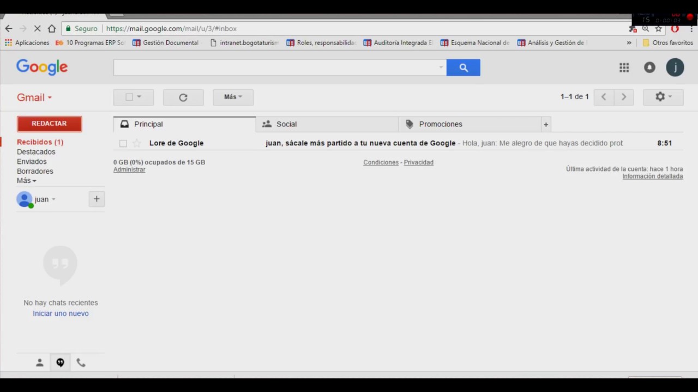This screenshot has width=698, height=392.
Task: Toggle the select-all checkbox in toolbar
Action: pos(129,97)
